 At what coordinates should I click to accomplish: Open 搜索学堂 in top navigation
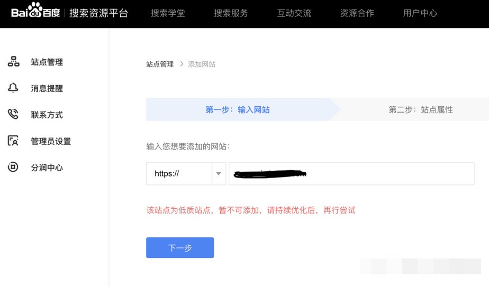point(168,13)
